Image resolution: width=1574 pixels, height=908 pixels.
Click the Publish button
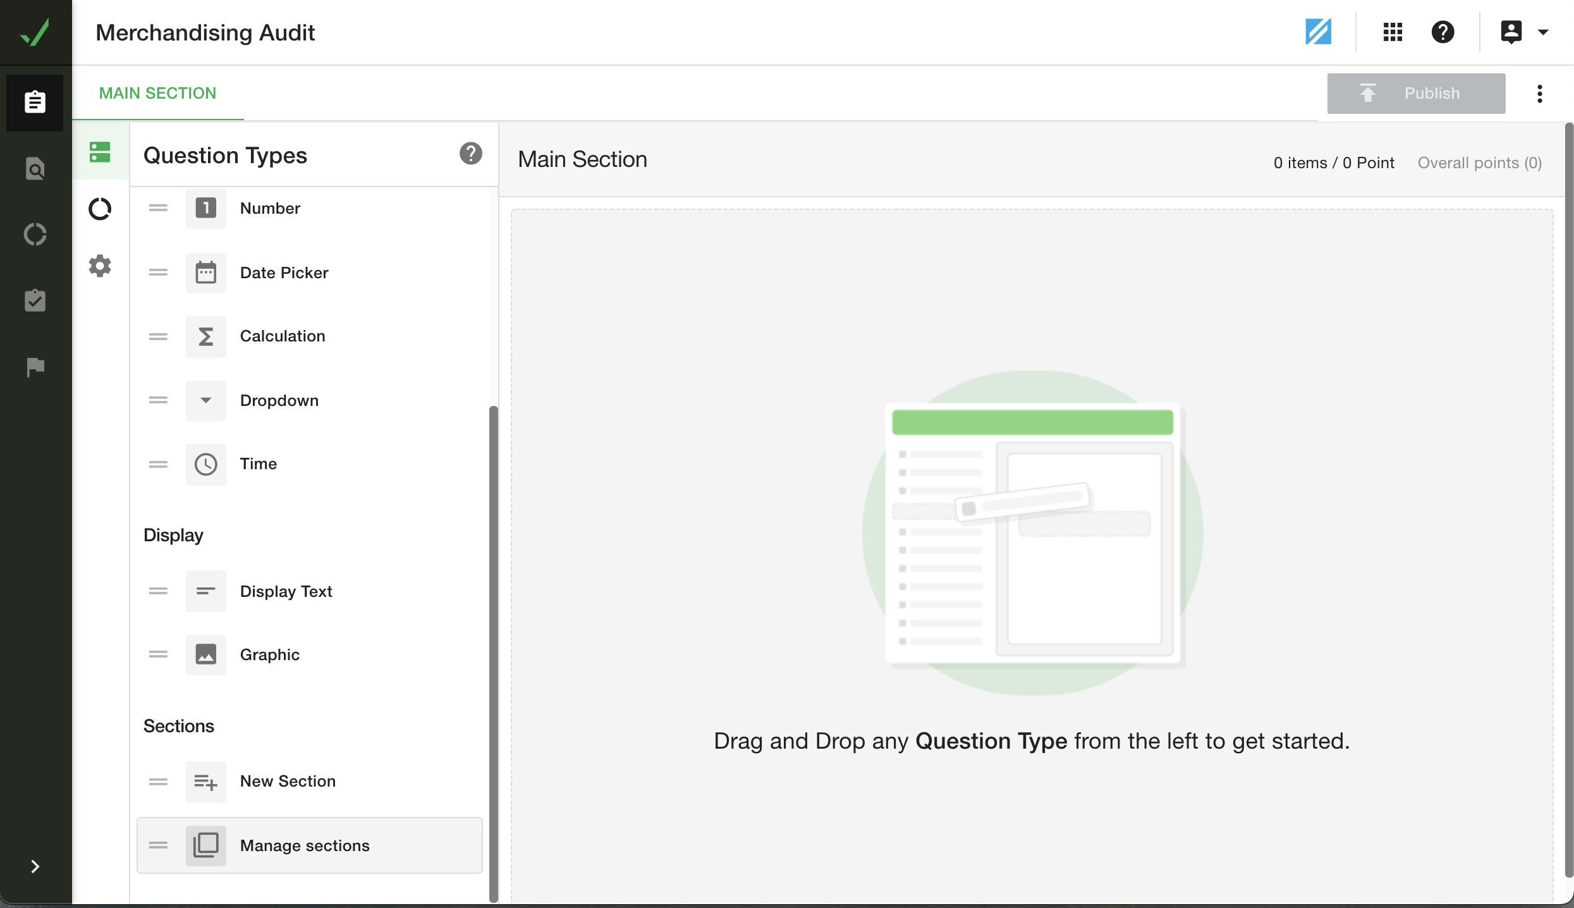(1416, 94)
